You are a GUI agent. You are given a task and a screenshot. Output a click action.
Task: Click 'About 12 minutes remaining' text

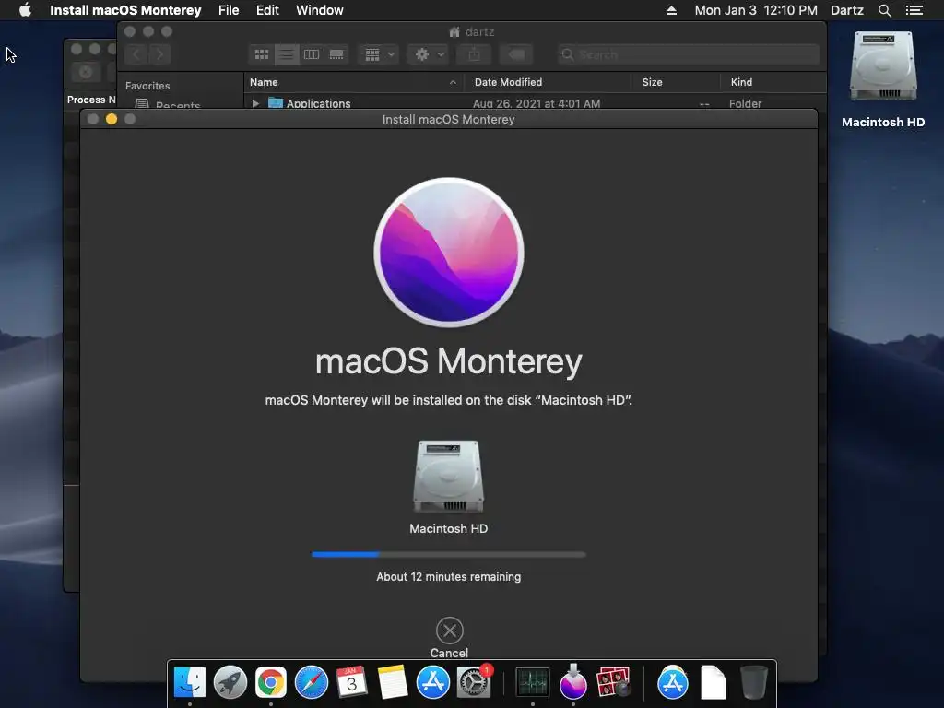tap(449, 577)
